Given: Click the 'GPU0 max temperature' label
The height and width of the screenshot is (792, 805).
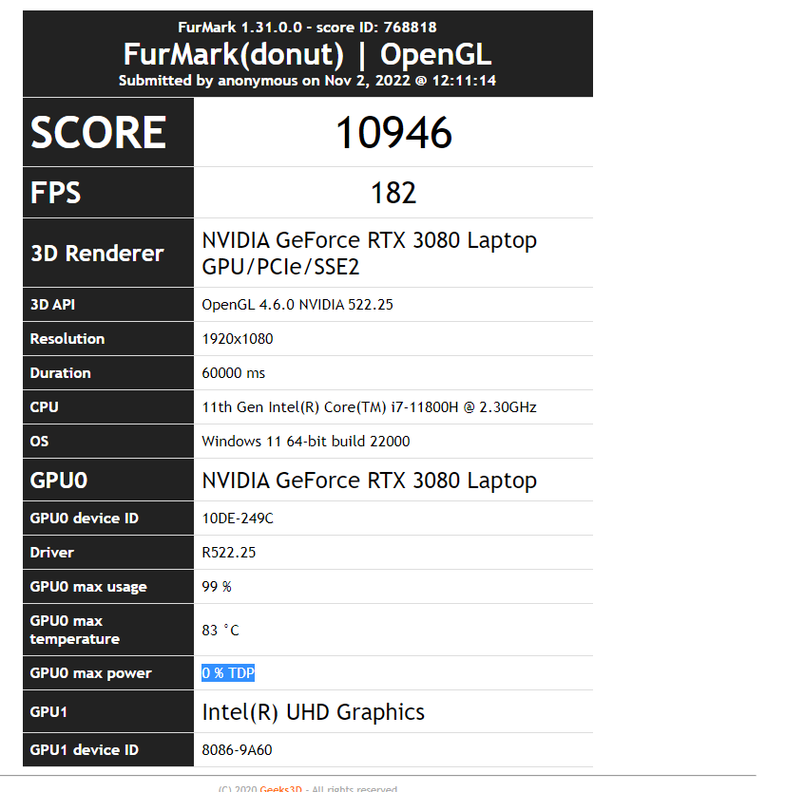Looking at the screenshot, I should 75,631.
